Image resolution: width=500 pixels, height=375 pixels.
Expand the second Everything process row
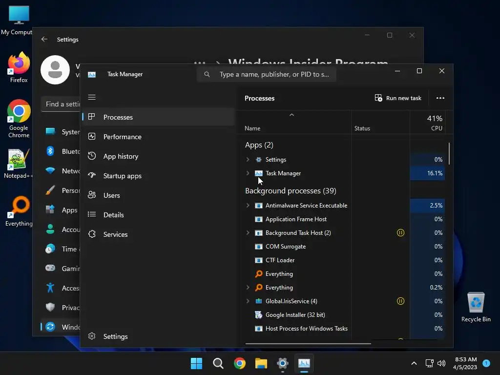coord(248,287)
